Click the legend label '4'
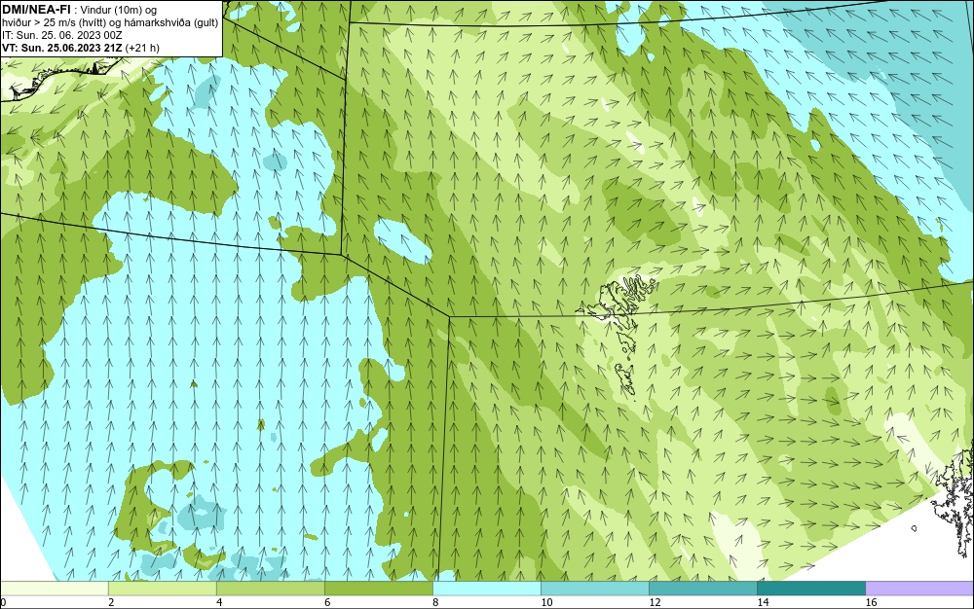The image size is (974, 609). [219, 602]
